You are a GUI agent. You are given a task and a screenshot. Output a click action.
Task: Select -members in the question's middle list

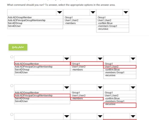(x=70, y=23)
